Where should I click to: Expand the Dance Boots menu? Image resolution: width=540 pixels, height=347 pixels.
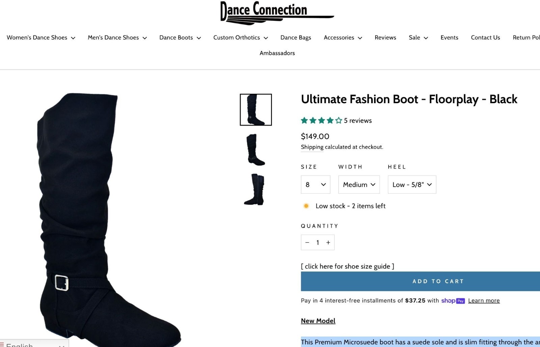point(180,37)
